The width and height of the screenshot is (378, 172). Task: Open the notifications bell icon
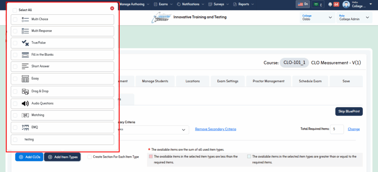(x=330, y=4)
